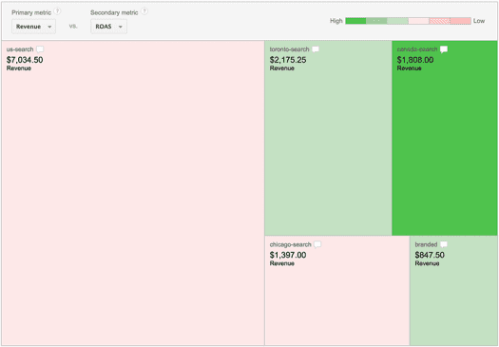Open the Revenue primary metric dropdown
Viewport: 499px width, 347px height.
[x=33, y=27]
